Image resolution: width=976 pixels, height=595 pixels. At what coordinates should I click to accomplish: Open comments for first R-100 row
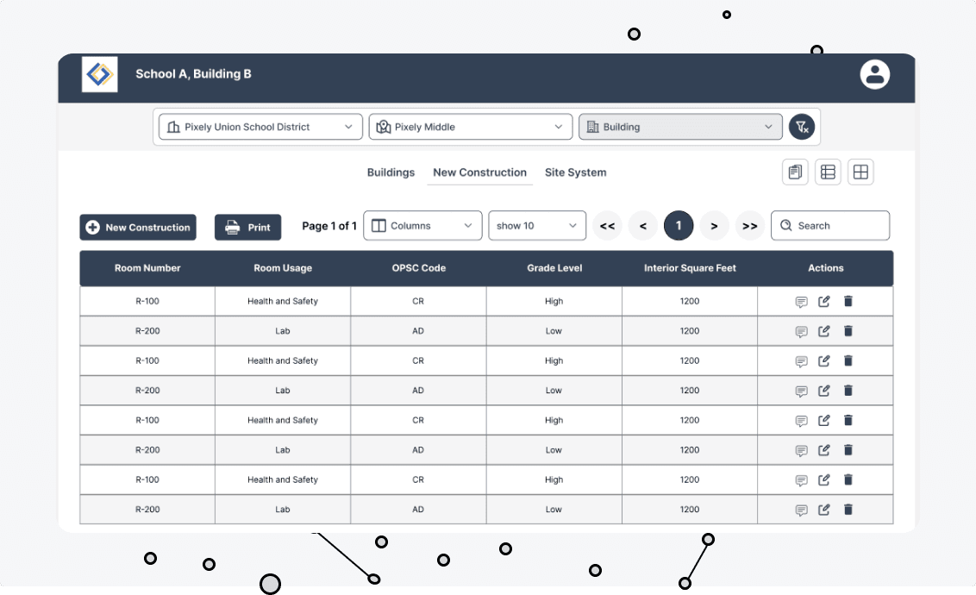pos(801,302)
